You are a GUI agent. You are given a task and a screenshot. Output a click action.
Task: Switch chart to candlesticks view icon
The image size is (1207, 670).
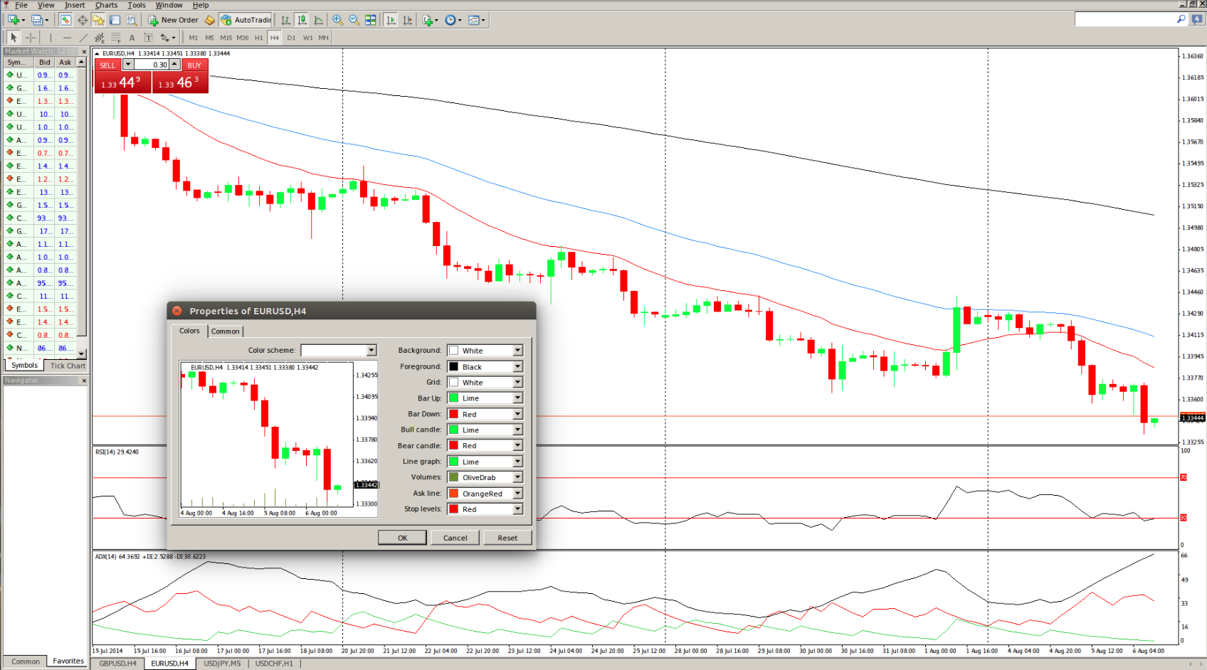302,20
